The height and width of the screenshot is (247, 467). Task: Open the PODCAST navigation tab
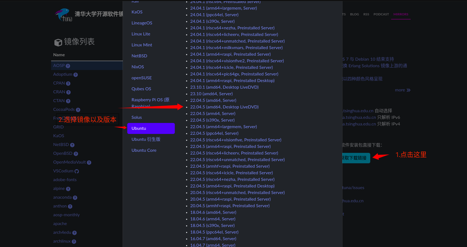(x=381, y=14)
